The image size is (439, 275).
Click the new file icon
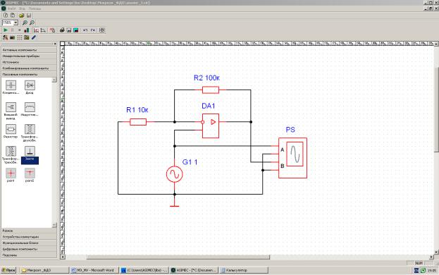6,16
